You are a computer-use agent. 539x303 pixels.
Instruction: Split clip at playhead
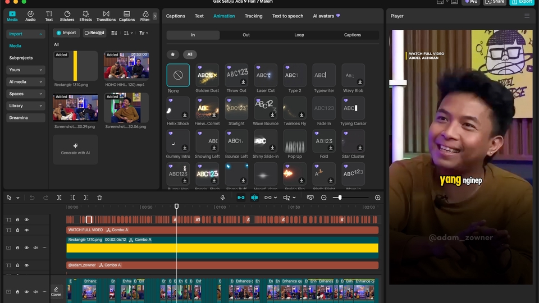[59, 198]
